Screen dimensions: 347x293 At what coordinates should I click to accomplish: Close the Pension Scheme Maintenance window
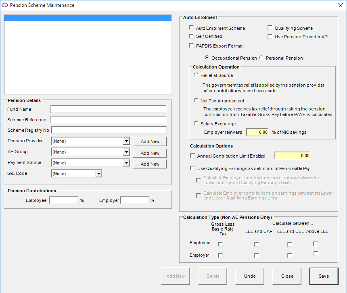341,5
